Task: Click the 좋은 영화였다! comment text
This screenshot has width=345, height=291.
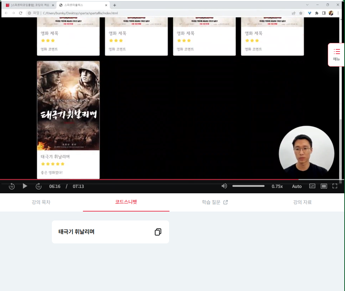Action: pos(52,173)
